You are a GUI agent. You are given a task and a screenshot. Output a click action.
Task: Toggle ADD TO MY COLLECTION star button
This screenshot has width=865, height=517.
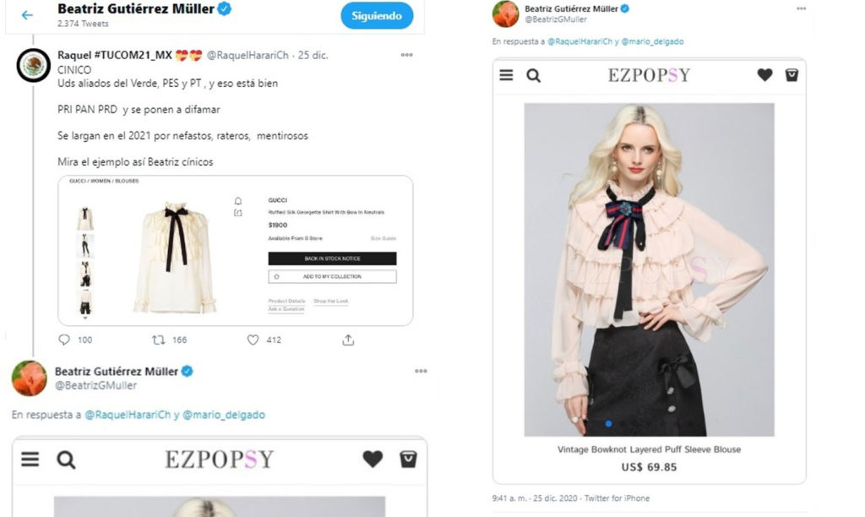coord(332,276)
